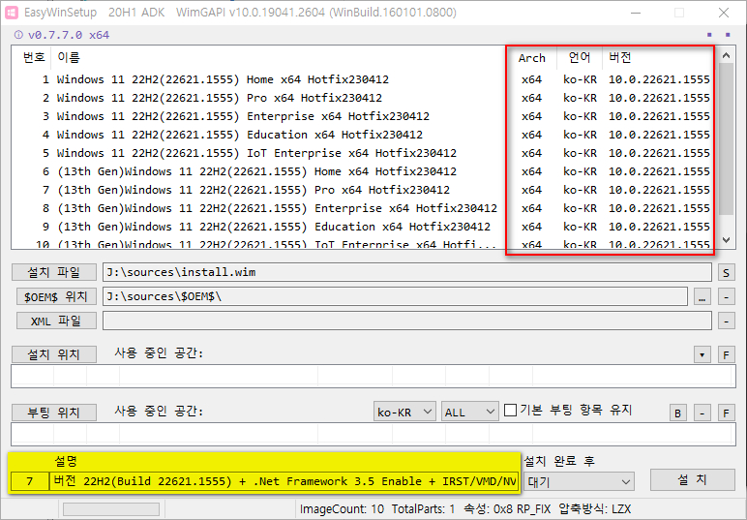
Task: Select row 5 Windows 11 IoT Enterprise x64
Action: (x=365, y=153)
